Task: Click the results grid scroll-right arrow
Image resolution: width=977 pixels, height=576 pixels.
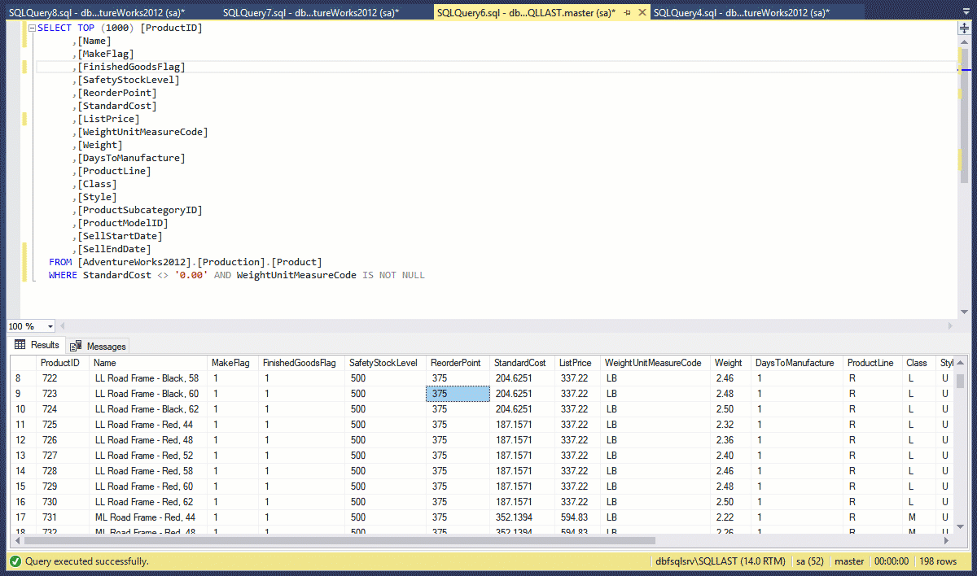Action: point(950,540)
